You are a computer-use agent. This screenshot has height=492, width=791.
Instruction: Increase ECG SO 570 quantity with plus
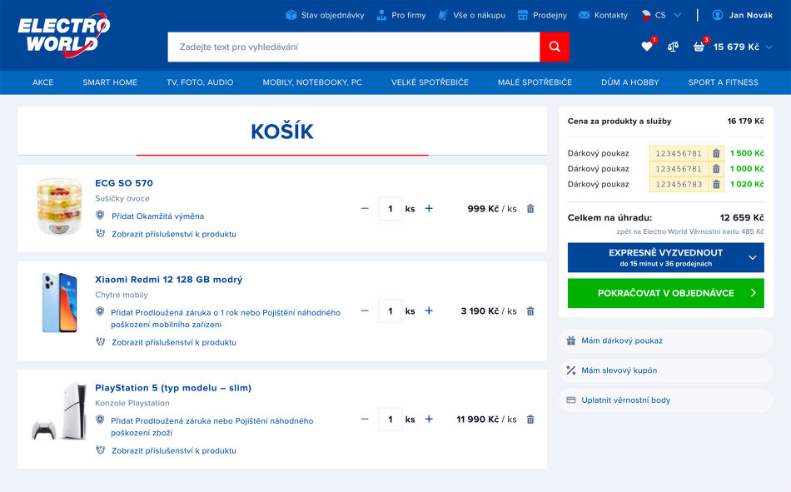click(x=429, y=209)
